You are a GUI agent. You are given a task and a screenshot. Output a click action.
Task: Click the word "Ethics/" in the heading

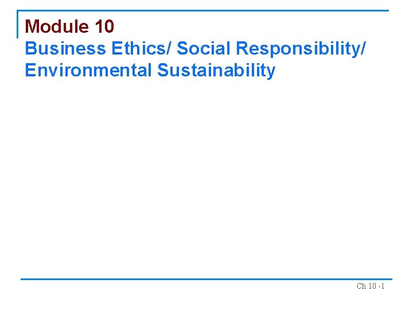pyautogui.click(x=142, y=49)
